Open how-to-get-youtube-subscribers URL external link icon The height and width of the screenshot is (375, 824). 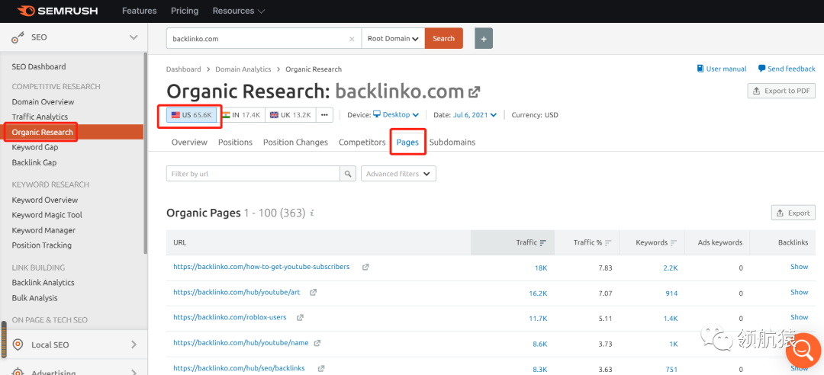pos(365,267)
